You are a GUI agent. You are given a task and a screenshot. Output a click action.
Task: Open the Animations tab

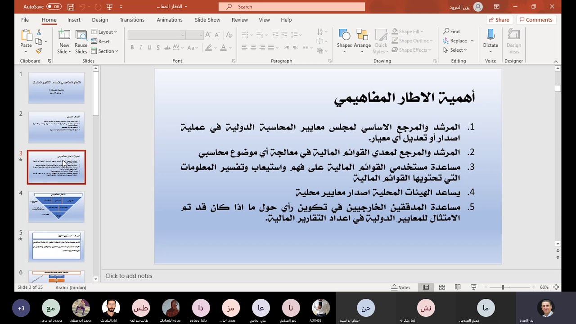[x=170, y=20]
